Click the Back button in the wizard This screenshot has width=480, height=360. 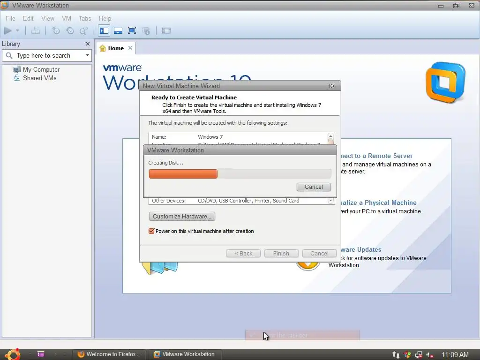243,254
